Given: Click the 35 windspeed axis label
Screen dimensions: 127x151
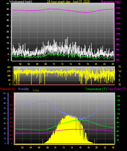Looking at the screenshot, I should tap(8, 20).
